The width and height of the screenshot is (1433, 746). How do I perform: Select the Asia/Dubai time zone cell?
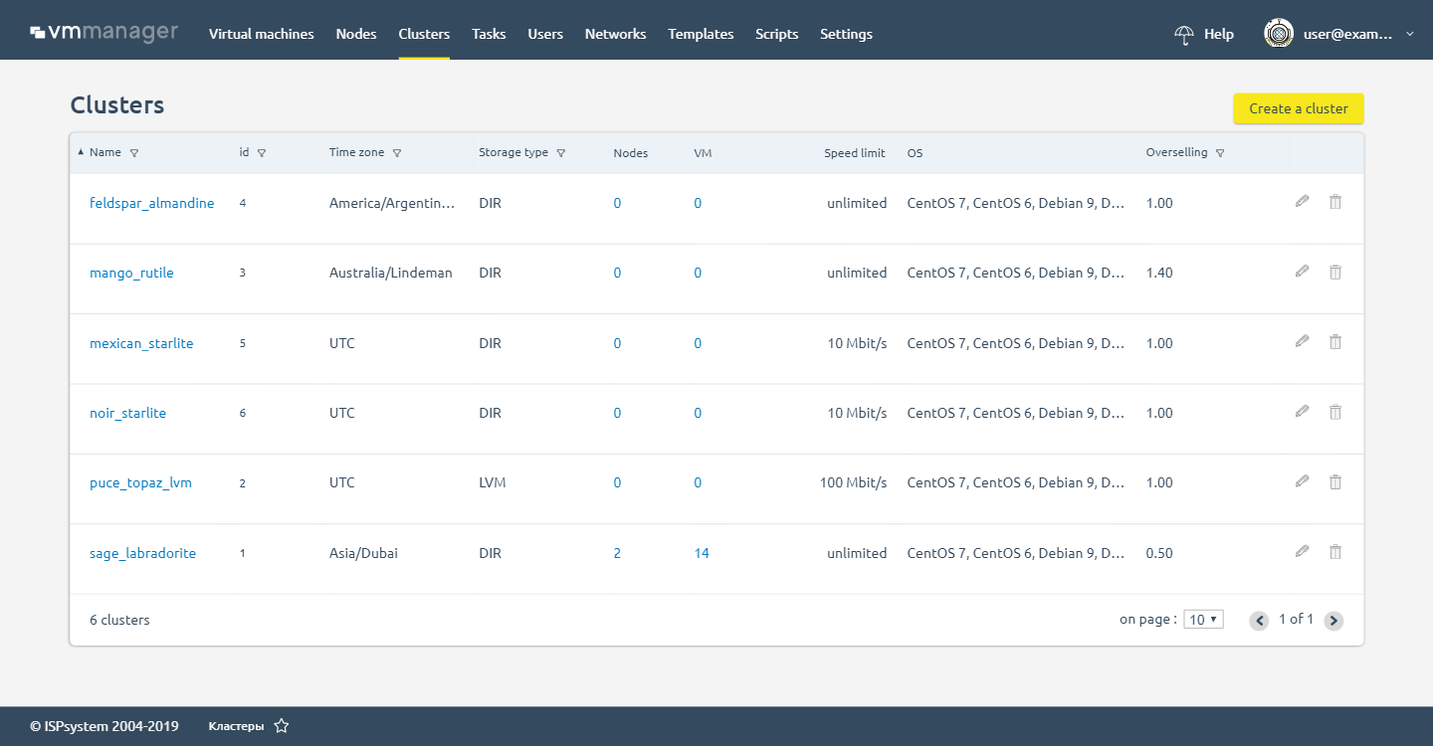click(x=363, y=553)
